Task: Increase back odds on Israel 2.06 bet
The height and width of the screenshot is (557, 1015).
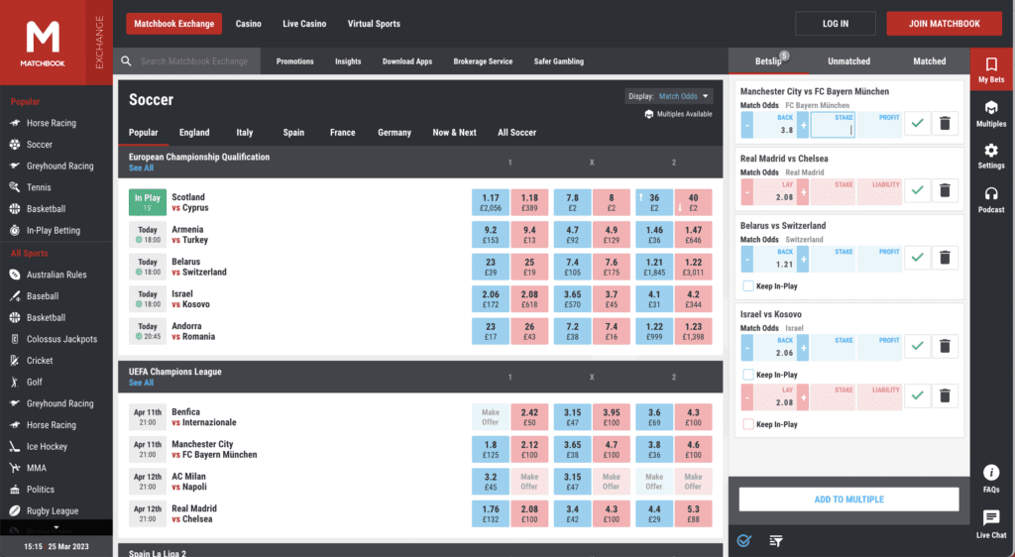Action: pos(803,348)
